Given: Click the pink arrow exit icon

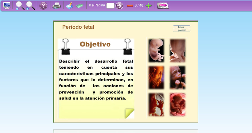Looking at the screenshot, I should coord(163,6).
